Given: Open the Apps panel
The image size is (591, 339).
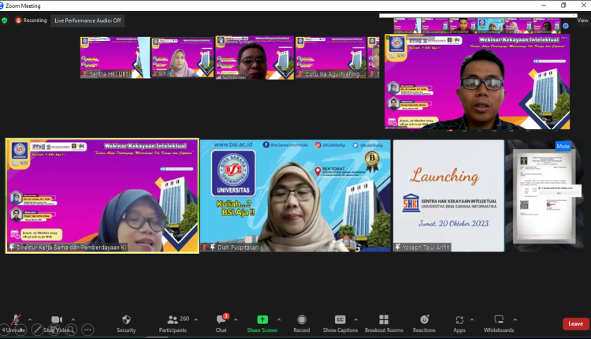Looking at the screenshot, I should pyautogui.click(x=459, y=324).
